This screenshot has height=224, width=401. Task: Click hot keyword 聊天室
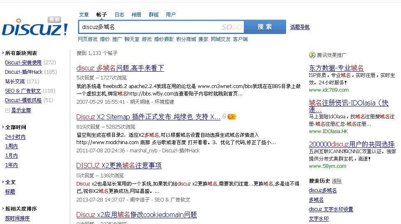(132, 39)
